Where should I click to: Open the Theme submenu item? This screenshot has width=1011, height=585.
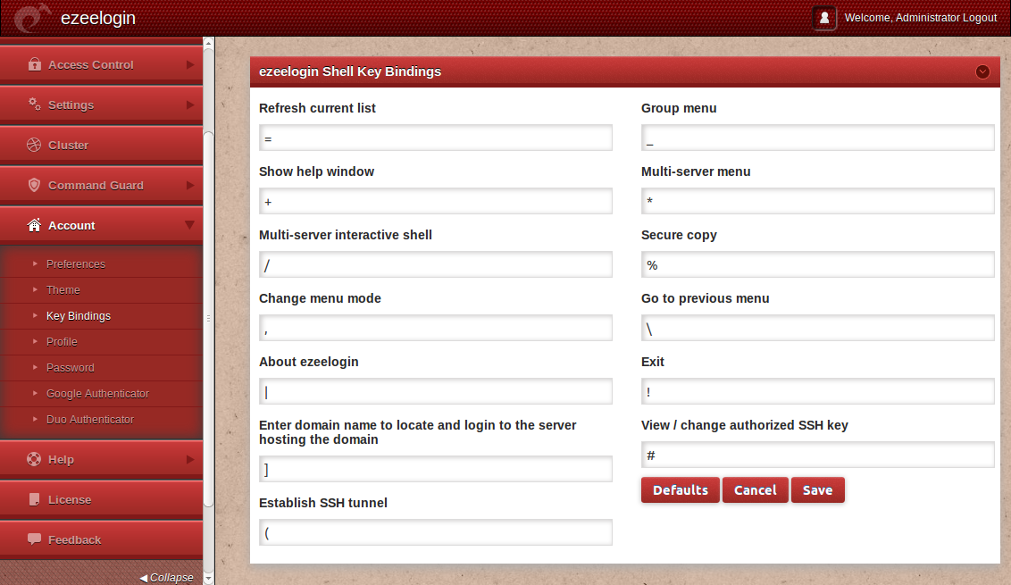point(63,289)
